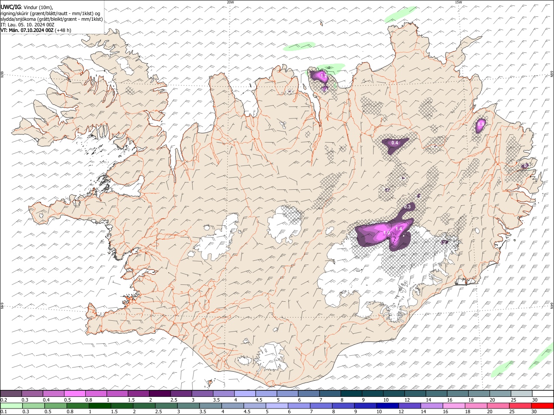The image size is (554, 415).
Task: Select the 0.2 dark mauve swatch in snow legend
Action: (x=11, y=393)
